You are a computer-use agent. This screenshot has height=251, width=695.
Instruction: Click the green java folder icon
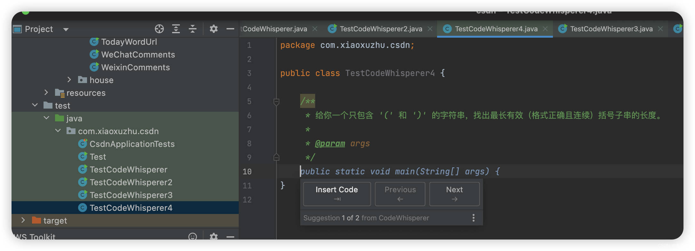point(60,118)
